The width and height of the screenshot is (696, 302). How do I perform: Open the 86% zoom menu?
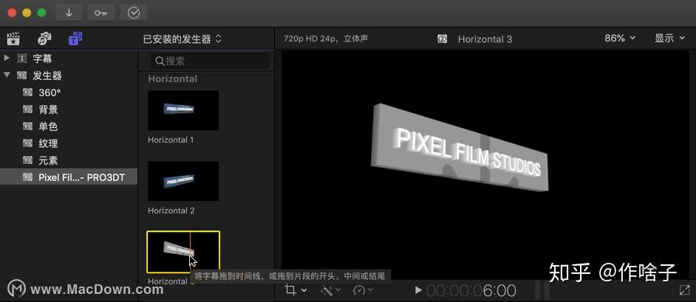coord(620,38)
